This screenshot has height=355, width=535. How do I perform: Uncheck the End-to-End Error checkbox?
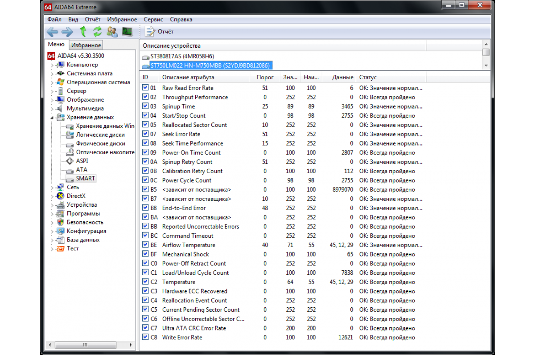click(x=145, y=208)
